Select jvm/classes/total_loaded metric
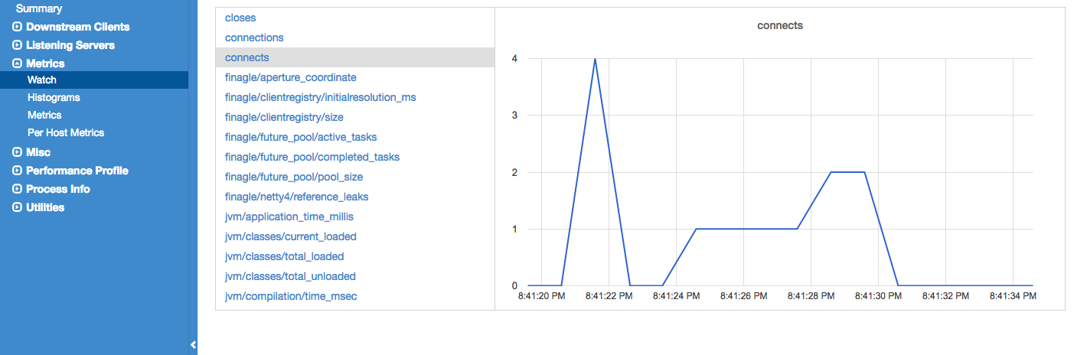The width and height of the screenshot is (1074, 355). pyautogui.click(x=285, y=256)
